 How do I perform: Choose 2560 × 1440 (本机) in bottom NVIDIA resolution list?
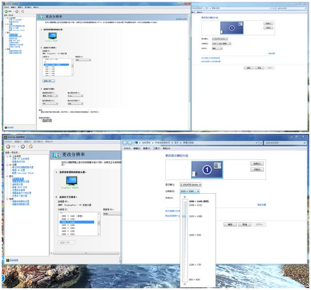click(77, 216)
